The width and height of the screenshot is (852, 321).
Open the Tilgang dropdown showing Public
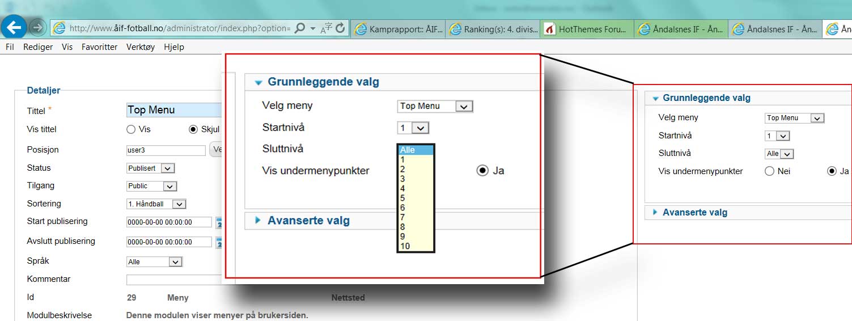(x=151, y=186)
